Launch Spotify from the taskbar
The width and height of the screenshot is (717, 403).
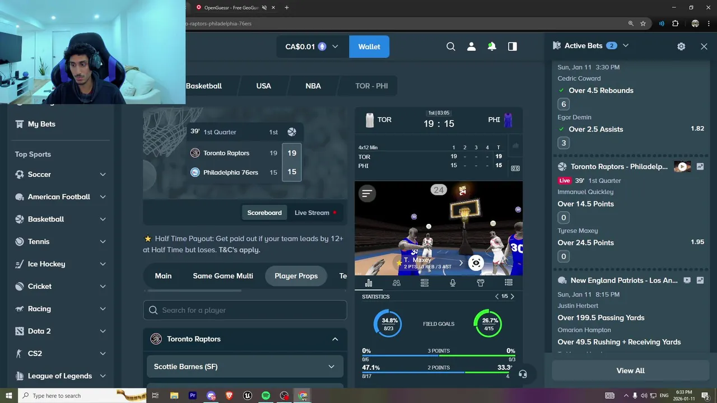tap(266, 396)
